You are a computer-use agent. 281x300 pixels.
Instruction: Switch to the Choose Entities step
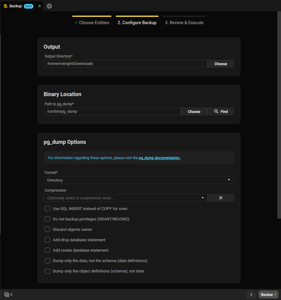point(92,22)
